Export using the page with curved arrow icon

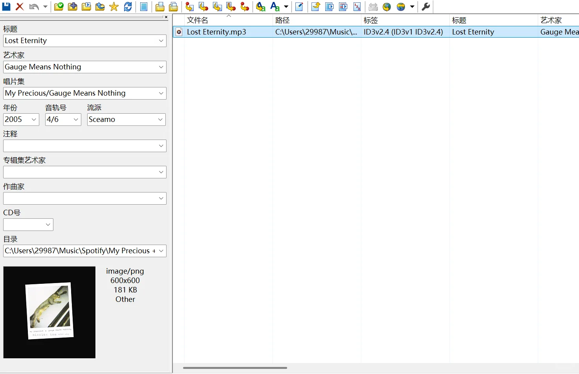pyautogui.click(x=315, y=6)
